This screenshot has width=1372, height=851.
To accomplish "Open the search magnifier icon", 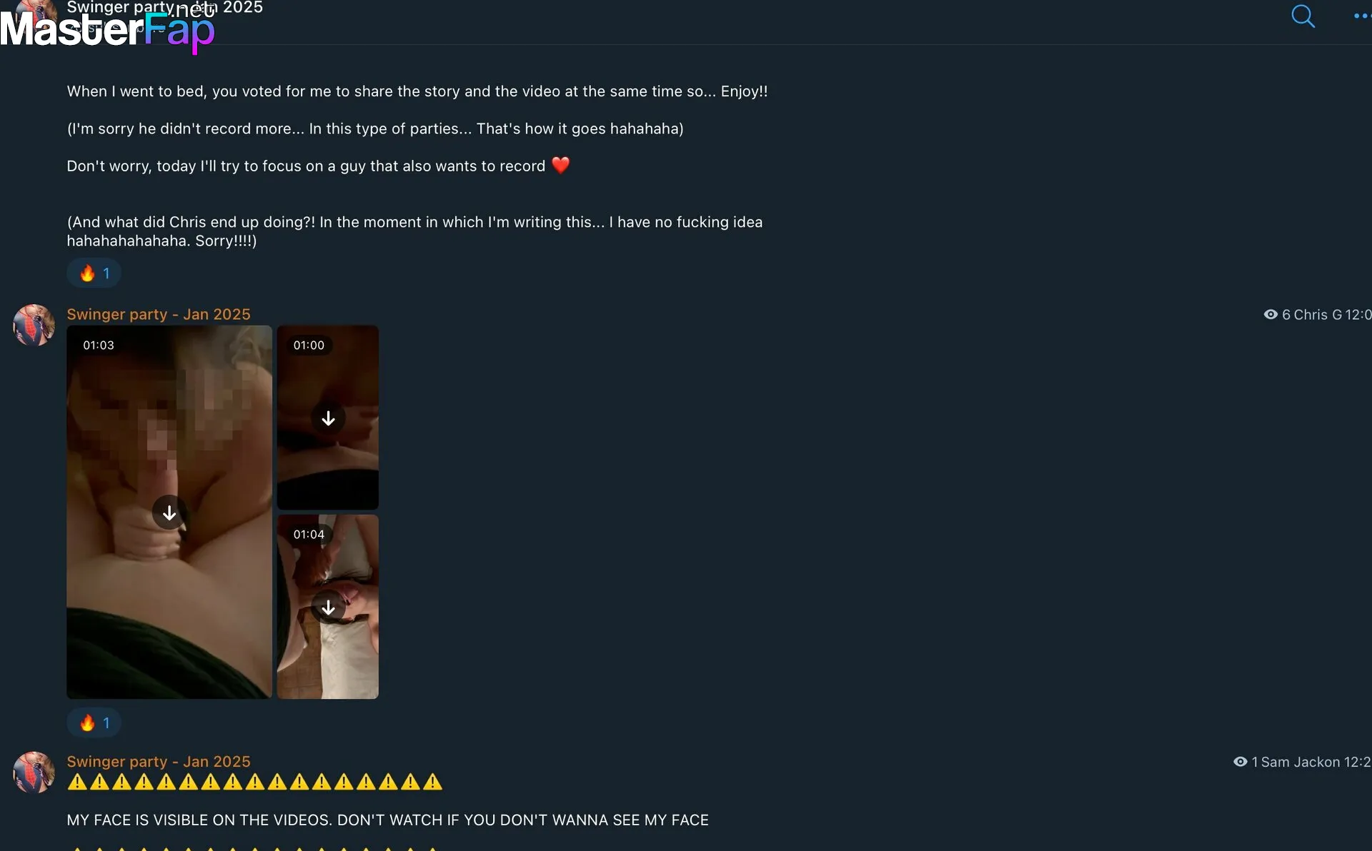I will [x=1303, y=16].
